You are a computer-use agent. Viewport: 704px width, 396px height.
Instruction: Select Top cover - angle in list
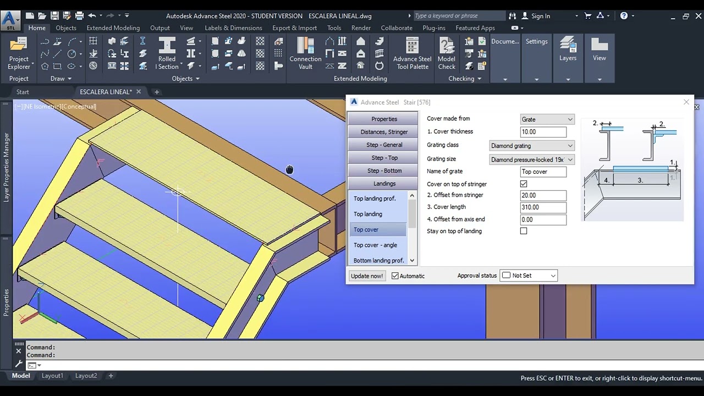pyautogui.click(x=375, y=245)
